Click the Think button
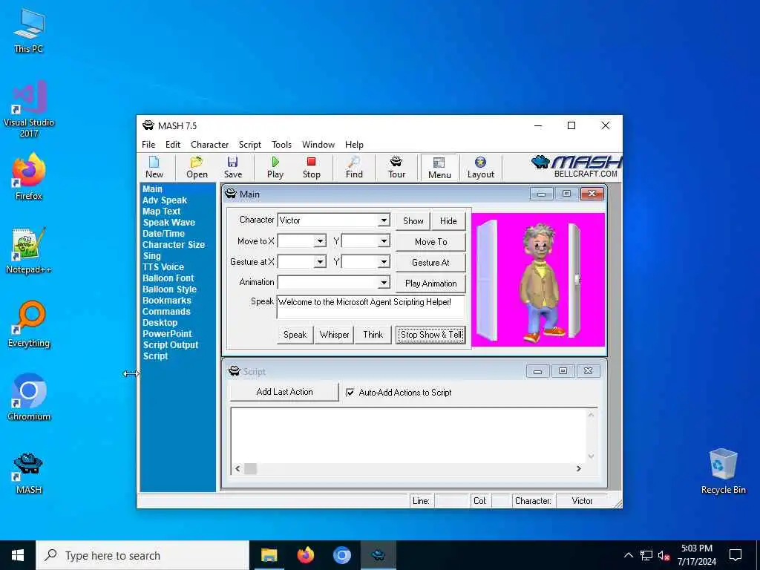760x570 pixels. click(373, 335)
